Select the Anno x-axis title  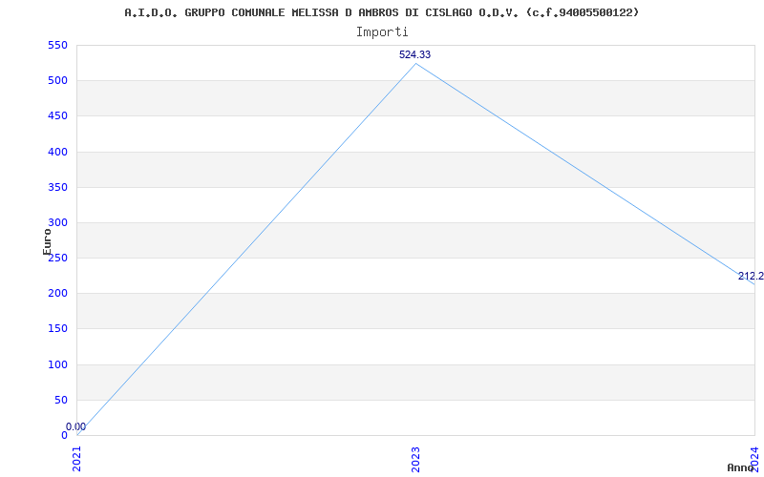click(x=740, y=467)
